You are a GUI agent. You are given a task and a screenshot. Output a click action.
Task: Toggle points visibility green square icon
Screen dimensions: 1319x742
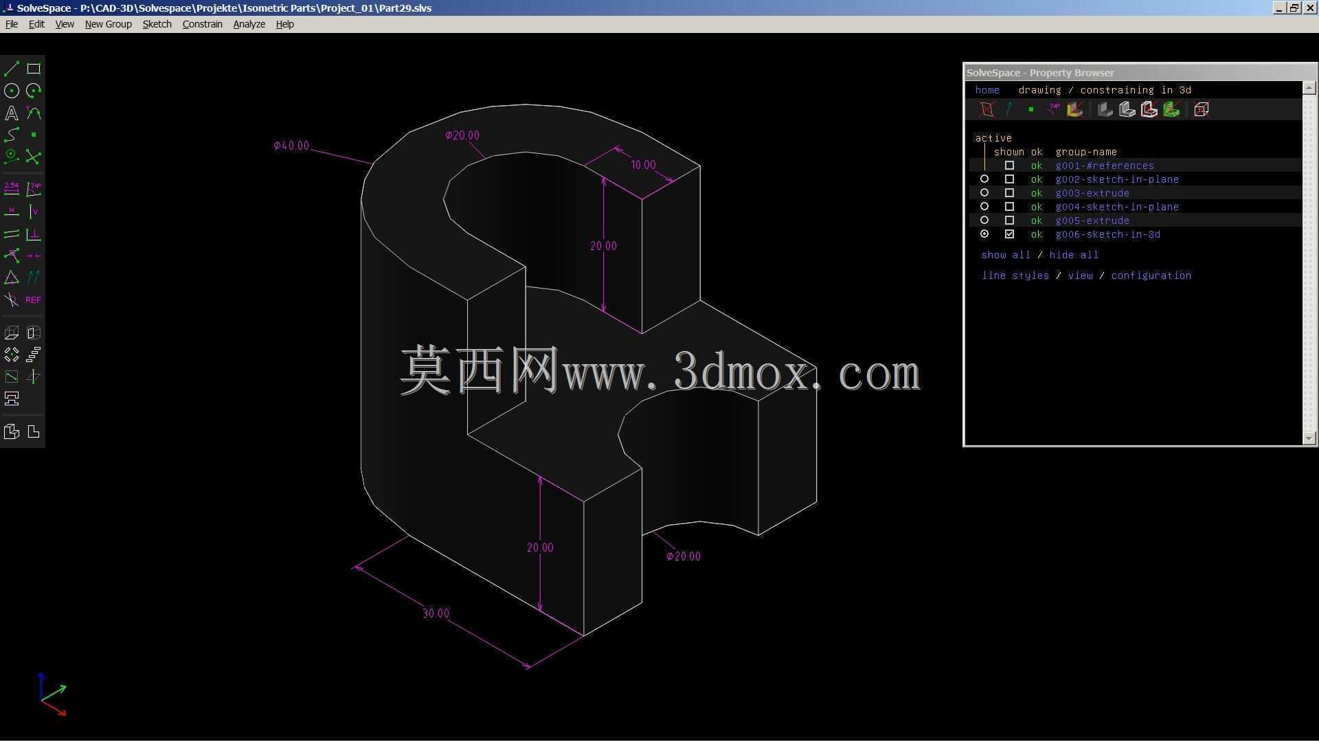pos(1031,110)
